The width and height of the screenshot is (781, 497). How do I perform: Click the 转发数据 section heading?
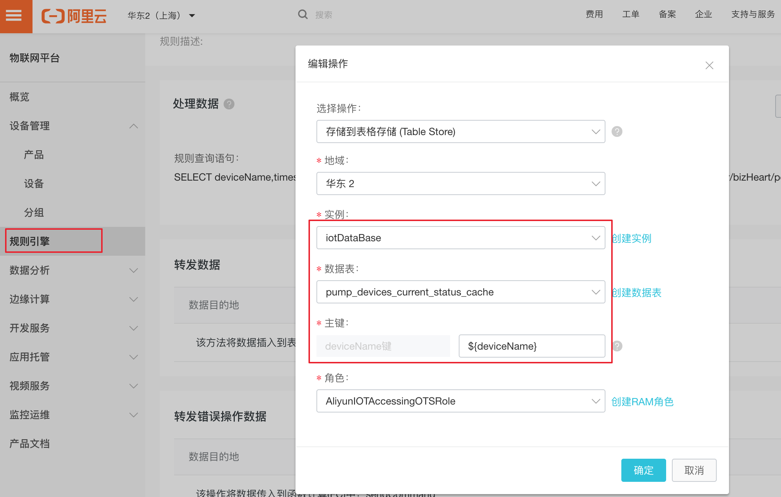(197, 265)
